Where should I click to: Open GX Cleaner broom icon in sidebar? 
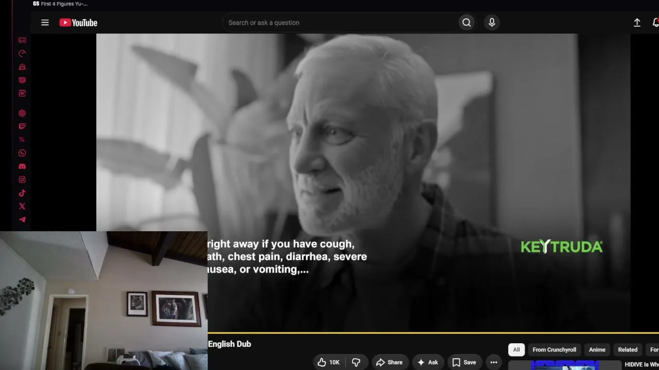pyautogui.click(x=22, y=67)
